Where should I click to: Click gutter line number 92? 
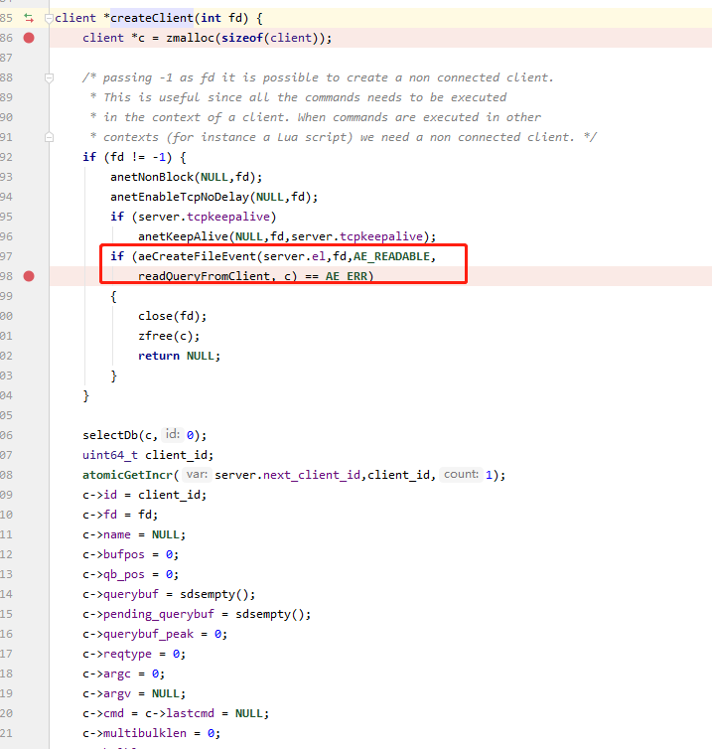point(7,157)
